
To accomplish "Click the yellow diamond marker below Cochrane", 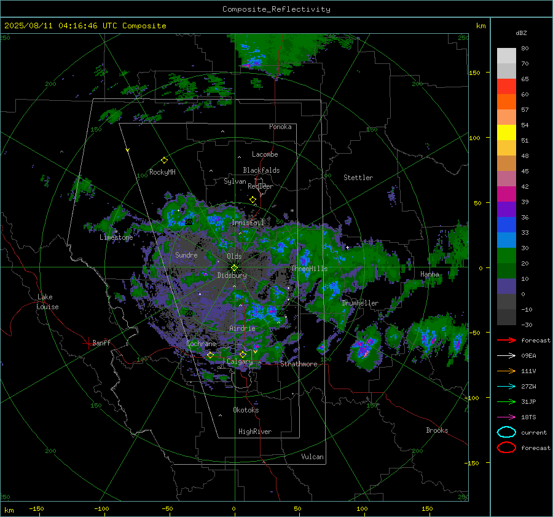I will [210, 355].
